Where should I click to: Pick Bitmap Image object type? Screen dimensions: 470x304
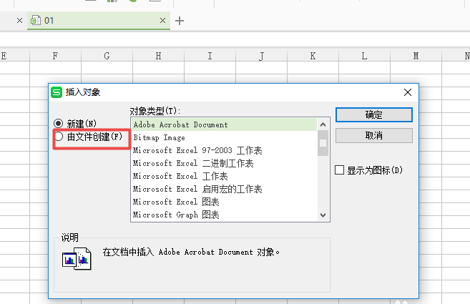(224, 137)
